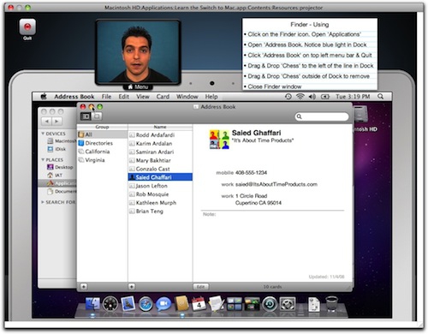
Task: Select contact Samiran Ardari
Action: point(160,152)
